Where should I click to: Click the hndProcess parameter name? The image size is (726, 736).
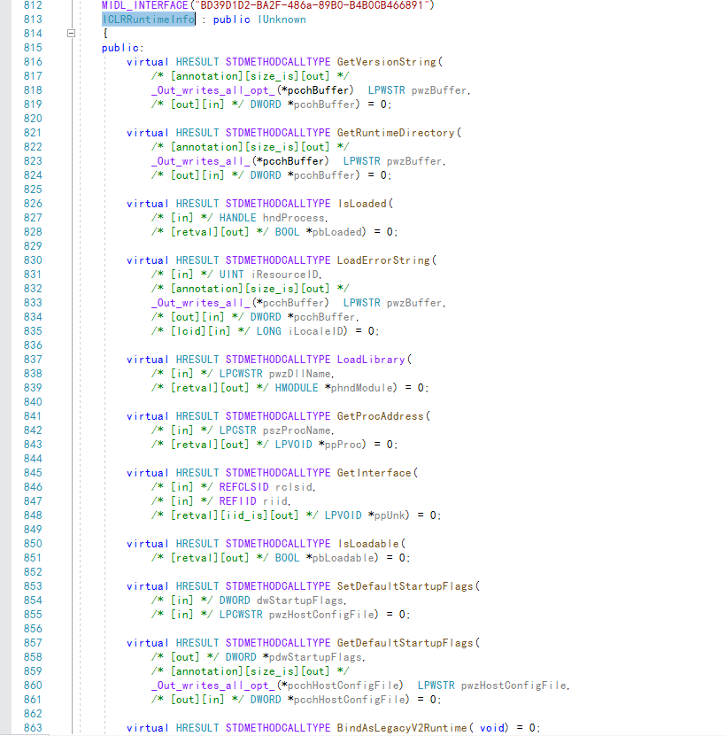click(293, 218)
